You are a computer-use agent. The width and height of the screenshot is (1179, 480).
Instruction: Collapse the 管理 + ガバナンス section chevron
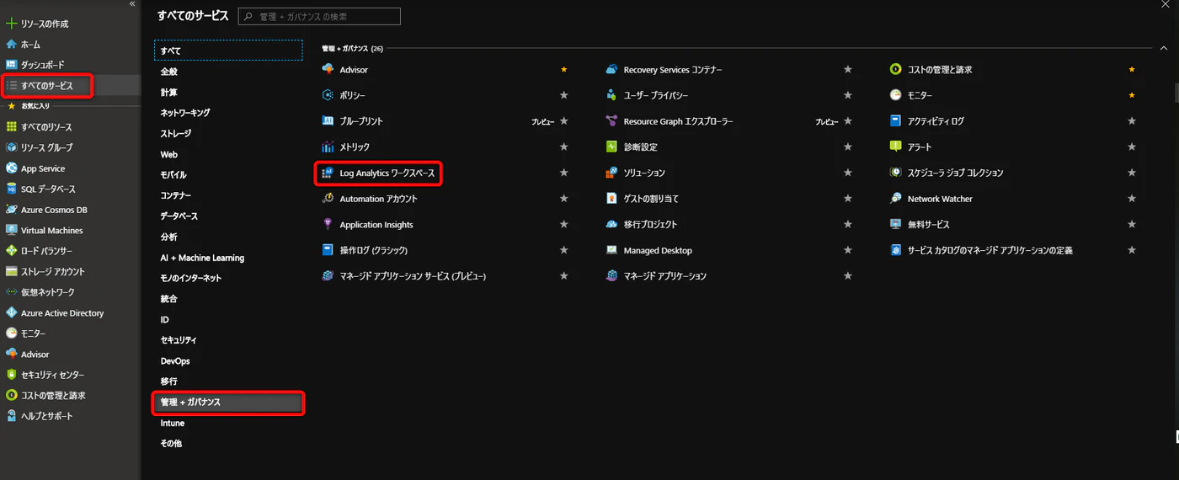tap(1164, 48)
